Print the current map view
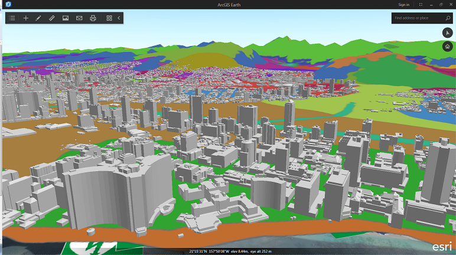This screenshot has height=255, width=456. (x=93, y=18)
